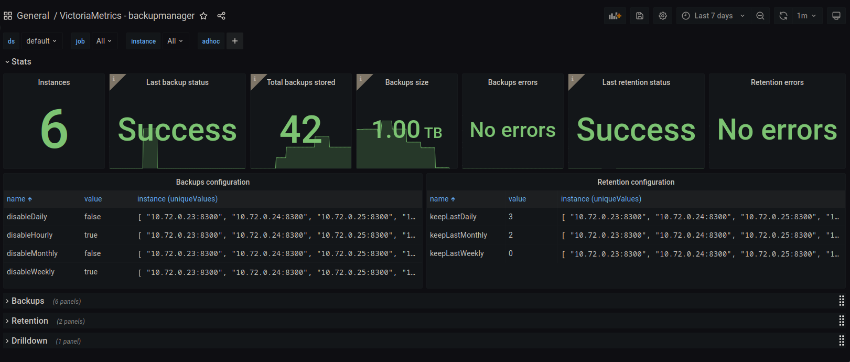Open the Last 7 days time picker
The height and width of the screenshot is (362, 850).
(713, 16)
